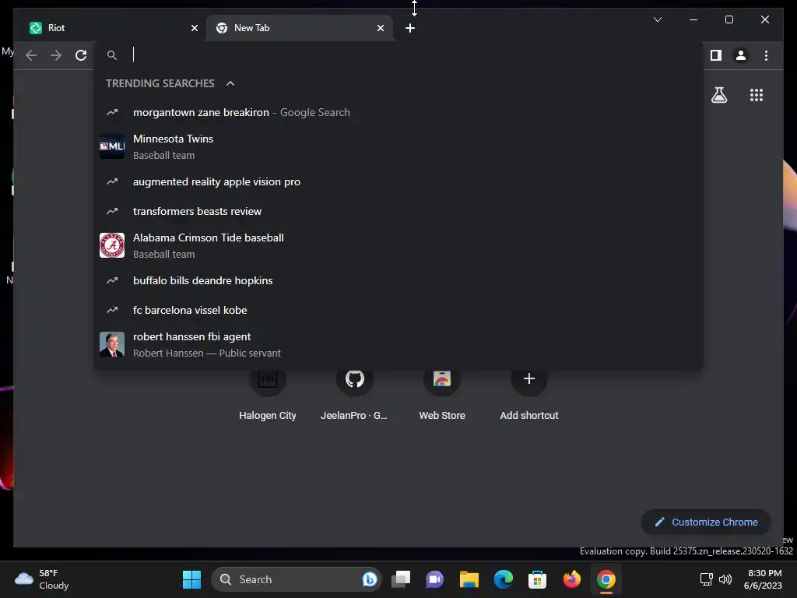Click trending arrow beside buffalo bills
The image size is (797, 598).
pyautogui.click(x=112, y=280)
